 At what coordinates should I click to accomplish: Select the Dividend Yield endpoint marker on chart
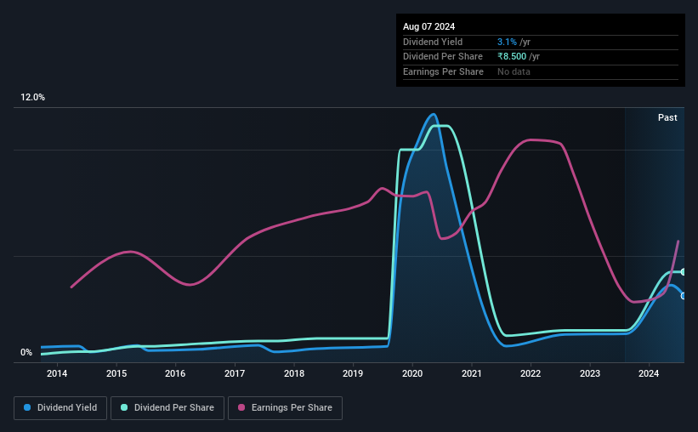pos(684,296)
